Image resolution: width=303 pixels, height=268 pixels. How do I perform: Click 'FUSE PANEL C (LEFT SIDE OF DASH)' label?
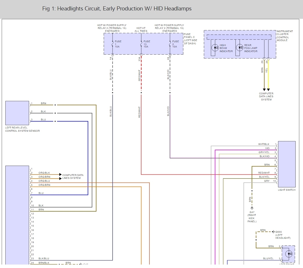coord(190,39)
